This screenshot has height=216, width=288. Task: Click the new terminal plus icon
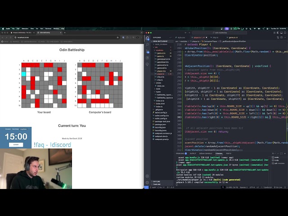pos(273,153)
